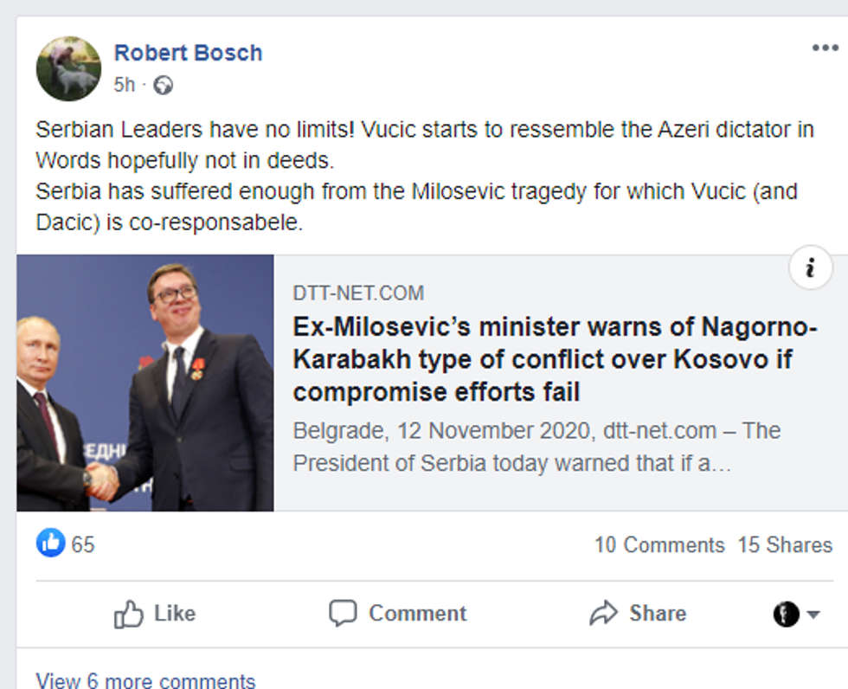Open Robert Bosch's profile picture
Image resolution: width=848 pixels, height=689 pixels.
tap(68, 68)
